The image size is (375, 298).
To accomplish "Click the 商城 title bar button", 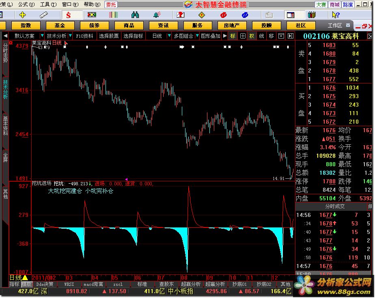I will tap(334, 4).
